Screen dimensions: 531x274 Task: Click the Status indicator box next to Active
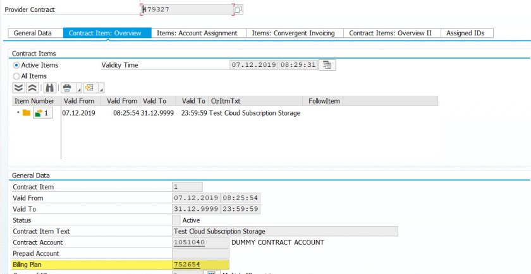point(176,220)
